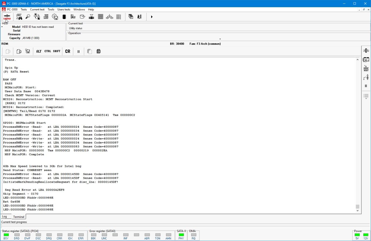Click the striped list toolbar icon
Viewport: 371px width, 241px height.
tap(118, 17)
